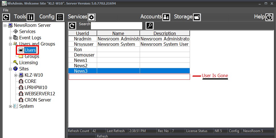
Task: Select the News2 user row
Action: click(129, 66)
